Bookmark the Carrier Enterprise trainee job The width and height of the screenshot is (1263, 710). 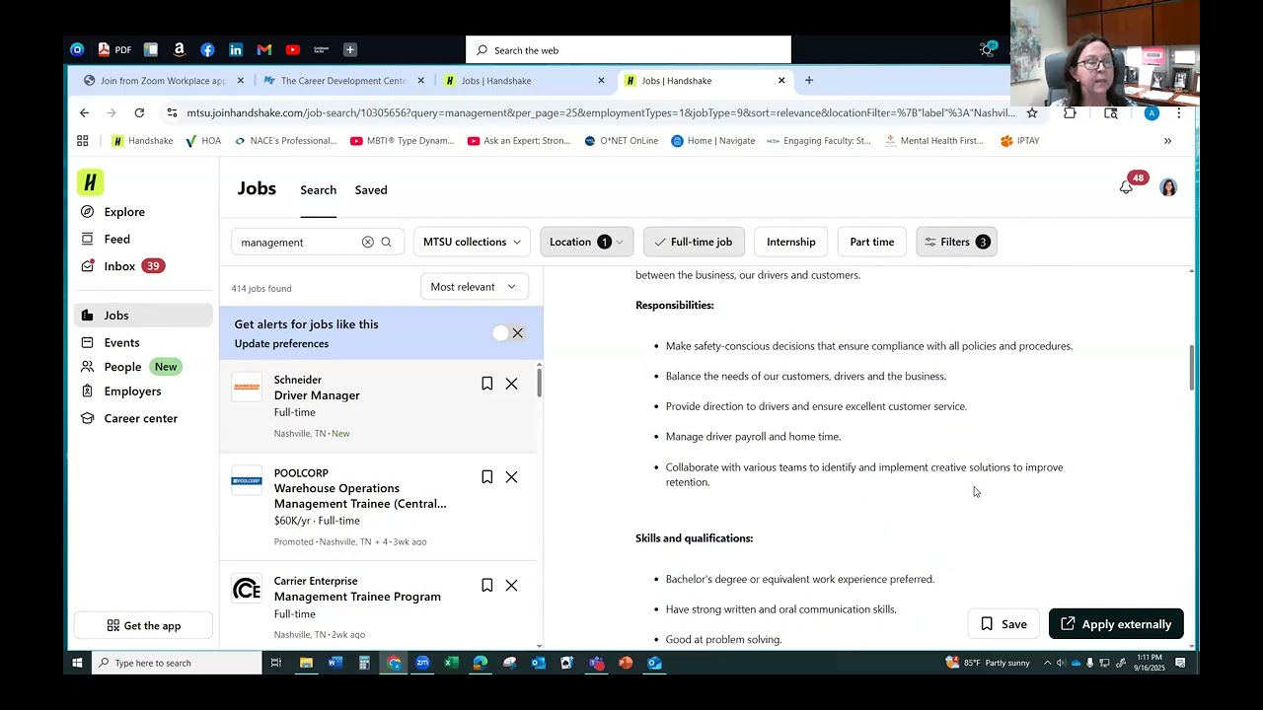[x=486, y=586]
